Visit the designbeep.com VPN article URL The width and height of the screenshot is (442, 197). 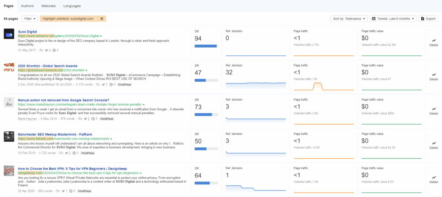[79, 173]
